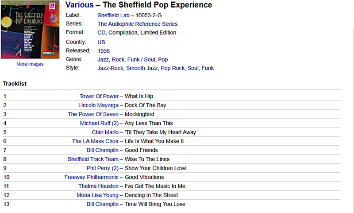This screenshot has height=213, width=354.
Task: Open Thelma Houston artist link
Action: pyautogui.click(x=98, y=186)
